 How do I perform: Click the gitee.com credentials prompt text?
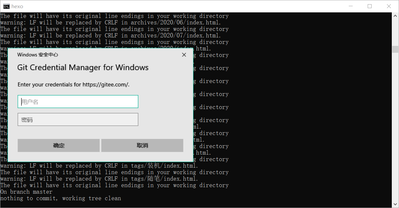coord(73,85)
